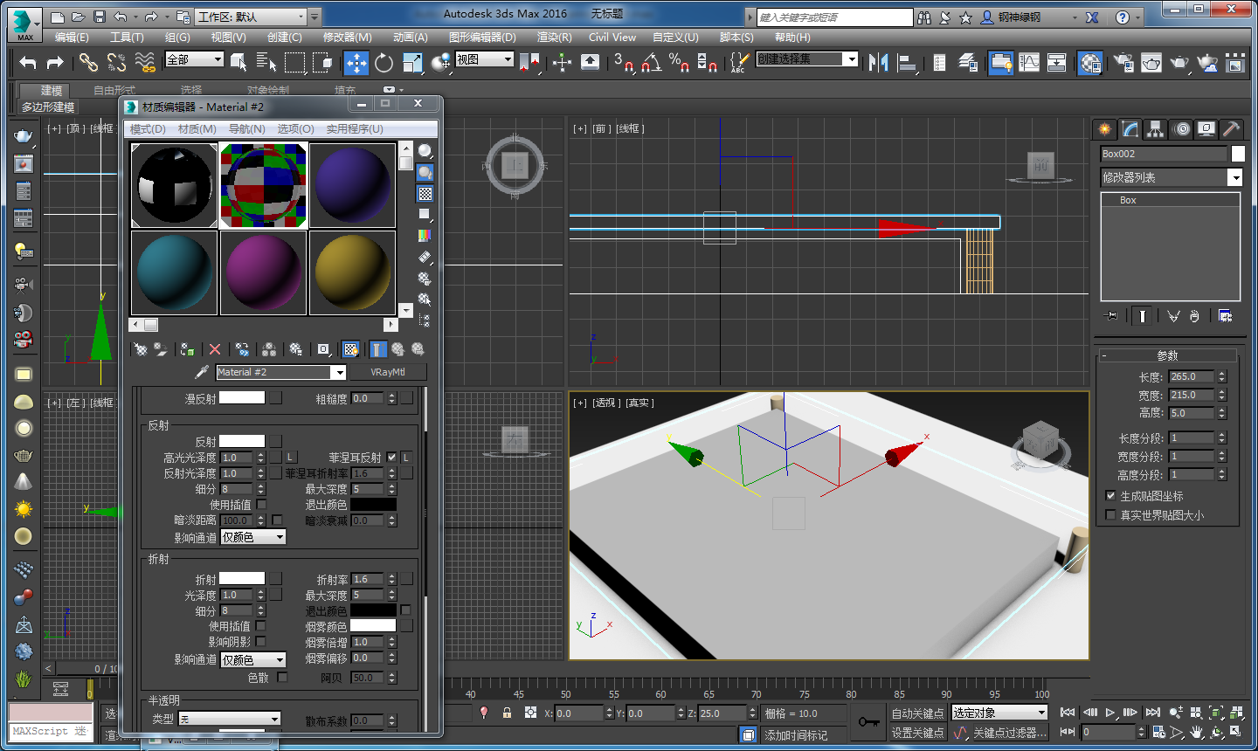Toggle reflection Use Interpolation checkbox
Viewport: 1258px width, 751px height.
pyautogui.click(x=261, y=504)
